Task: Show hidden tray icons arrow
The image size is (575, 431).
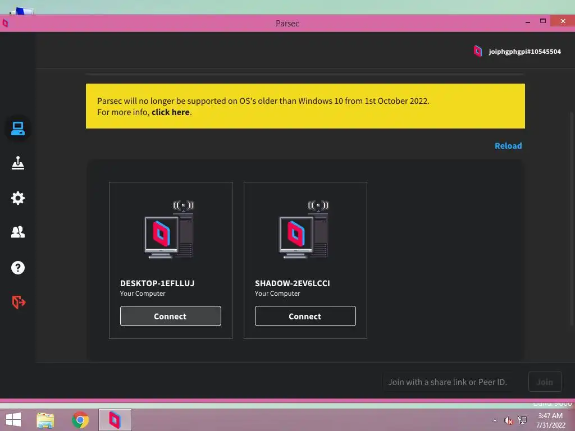Action: tap(495, 420)
